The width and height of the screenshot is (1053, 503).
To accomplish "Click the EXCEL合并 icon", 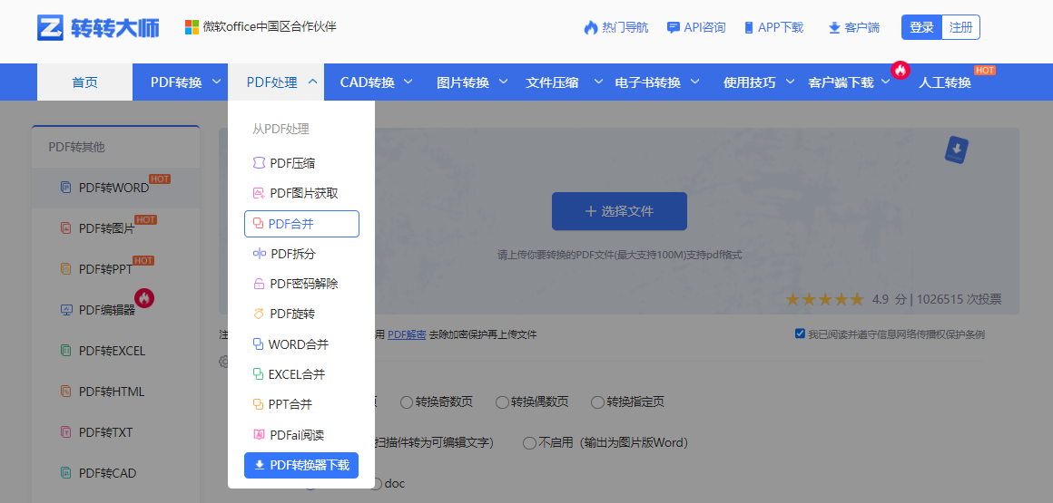I will pyautogui.click(x=258, y=374).
